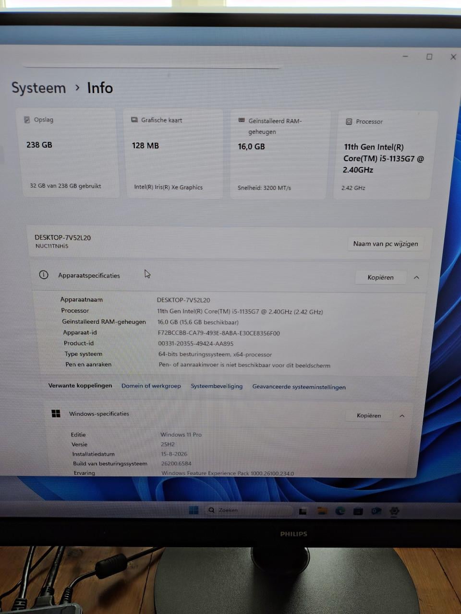Click the Windows logo beside Windows-specificaties
The width and height of the screenshot is (461, 614).
56,413
